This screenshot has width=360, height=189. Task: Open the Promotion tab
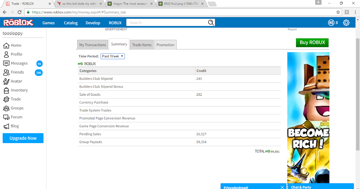pyautogui.click(x=165, y=45)
